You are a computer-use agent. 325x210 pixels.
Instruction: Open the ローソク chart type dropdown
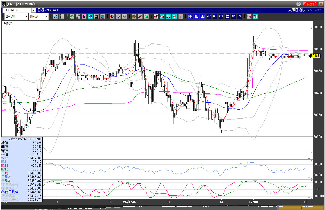click(16, 17)
